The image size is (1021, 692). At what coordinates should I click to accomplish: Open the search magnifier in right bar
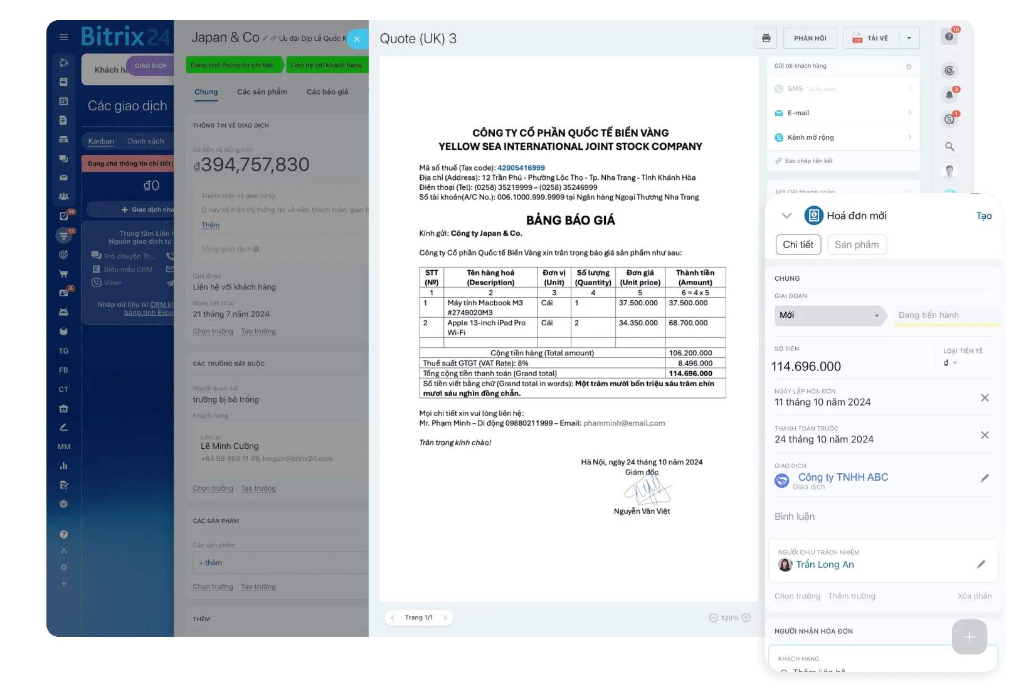pos(950,147)
